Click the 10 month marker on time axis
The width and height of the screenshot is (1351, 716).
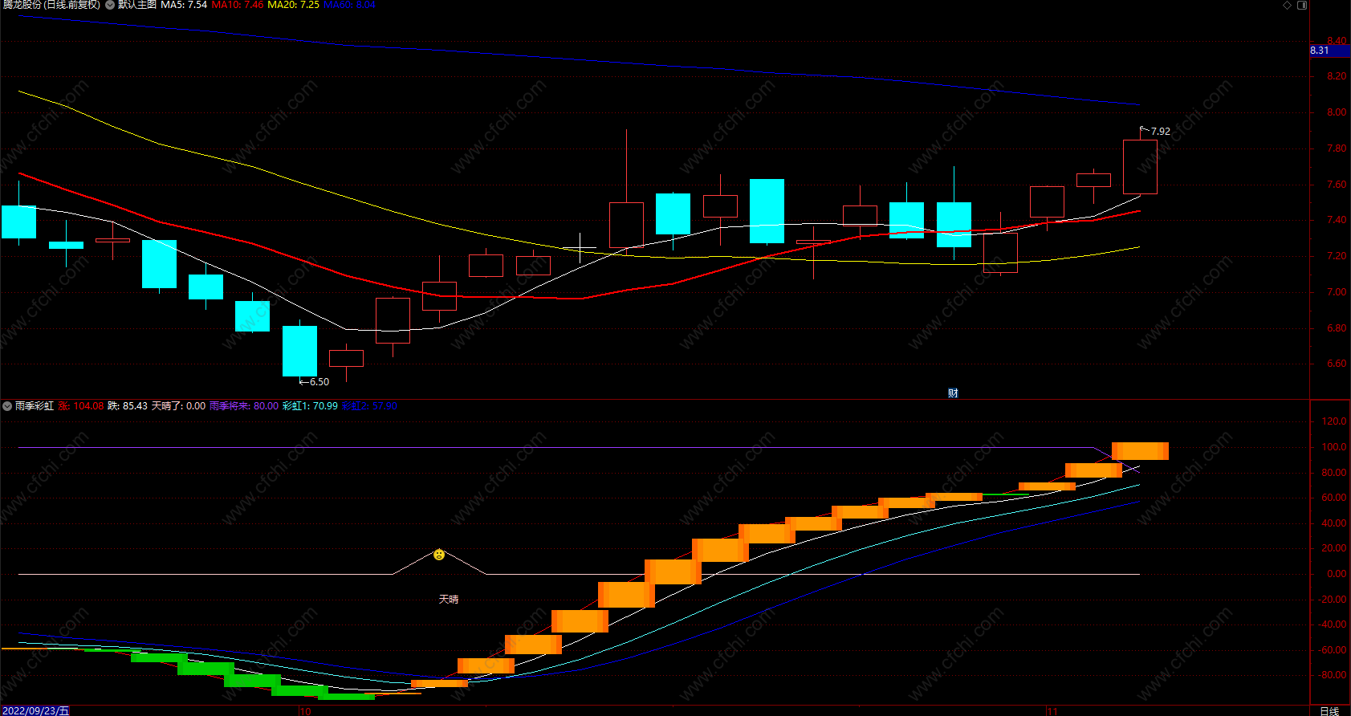coord(305,711)
